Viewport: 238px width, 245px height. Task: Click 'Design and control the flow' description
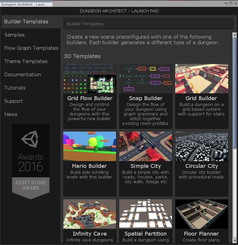click(89, 112)
